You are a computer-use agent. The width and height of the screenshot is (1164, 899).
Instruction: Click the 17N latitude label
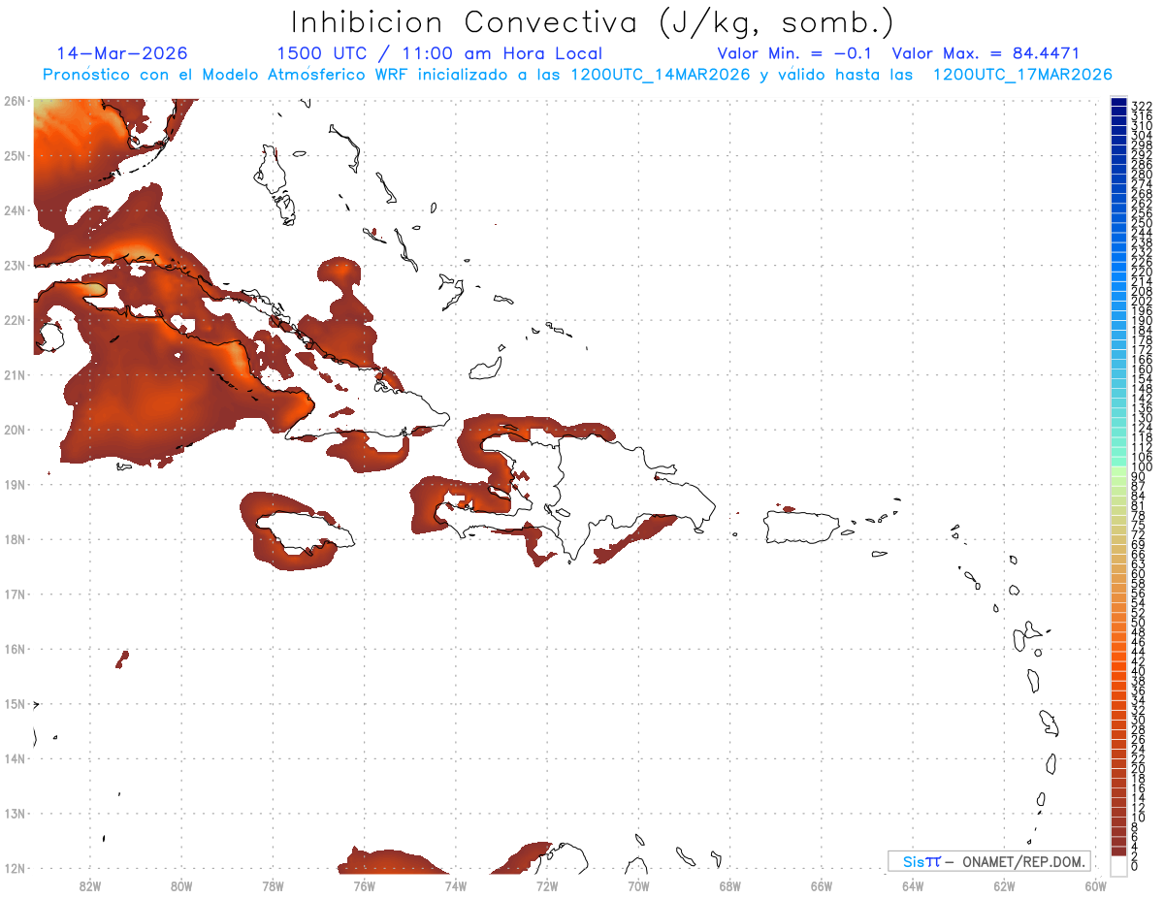click(x=15, y=594)
